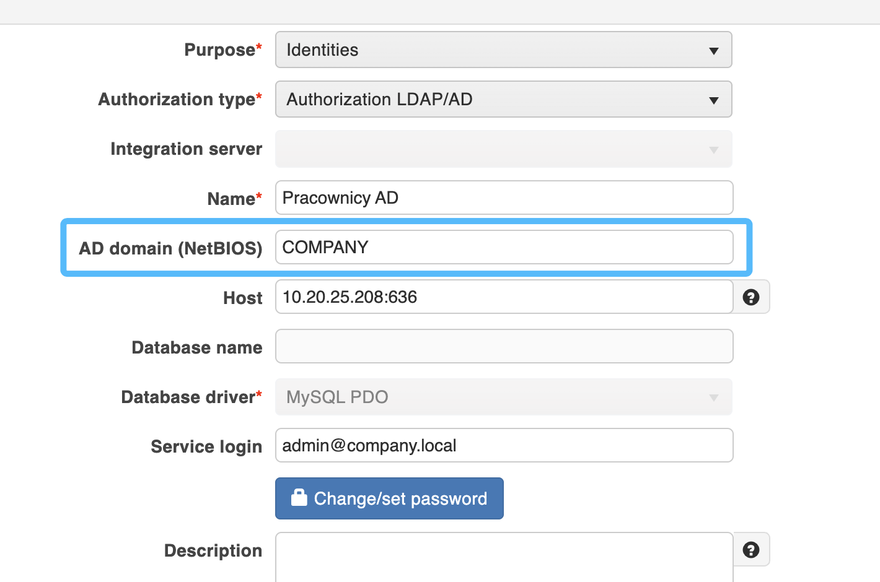Click the AD domain field containing COMPANY
This screenshot has height=582, width=880.
(x=503, y=248)
